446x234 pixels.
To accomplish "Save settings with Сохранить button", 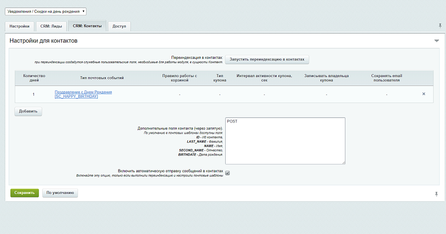I will click(x=24, y=193).
